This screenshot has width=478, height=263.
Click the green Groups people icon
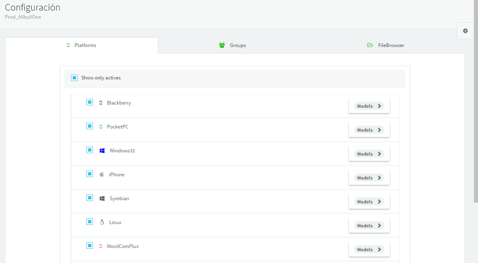(x=222, y=45)
